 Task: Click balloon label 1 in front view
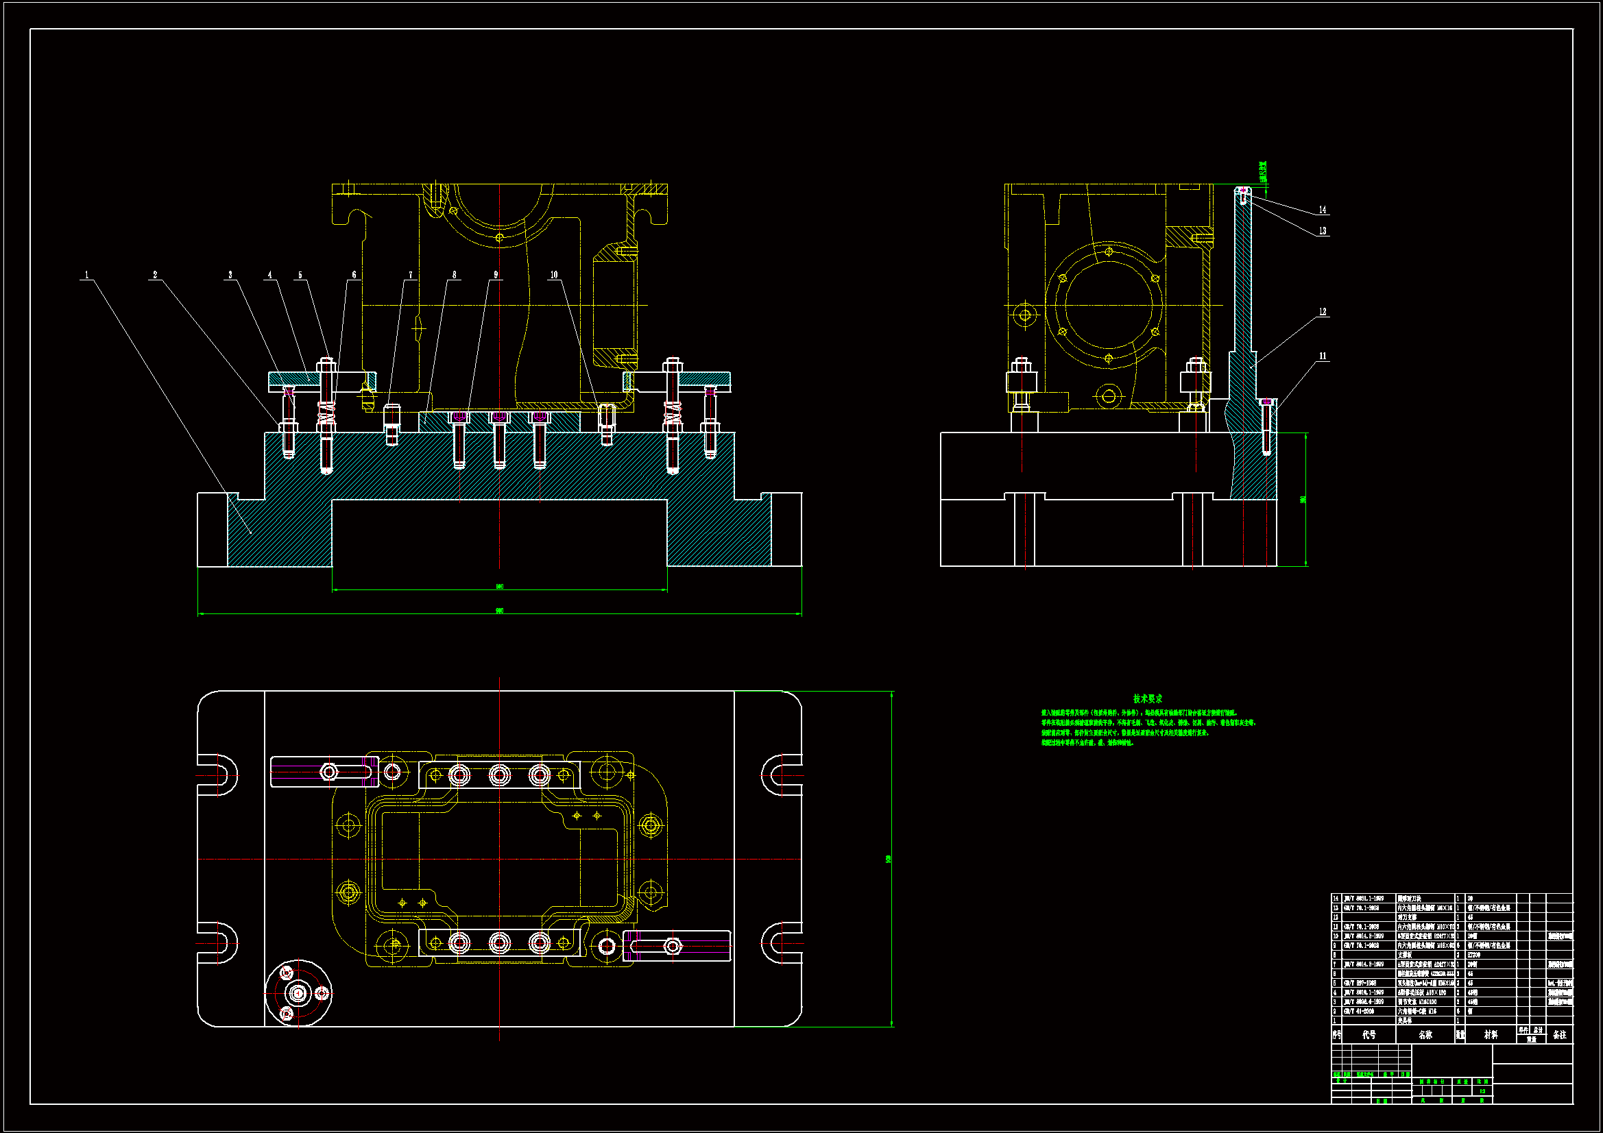(87, 275)
